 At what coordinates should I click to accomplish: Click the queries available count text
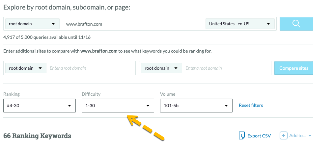[47, 37]
